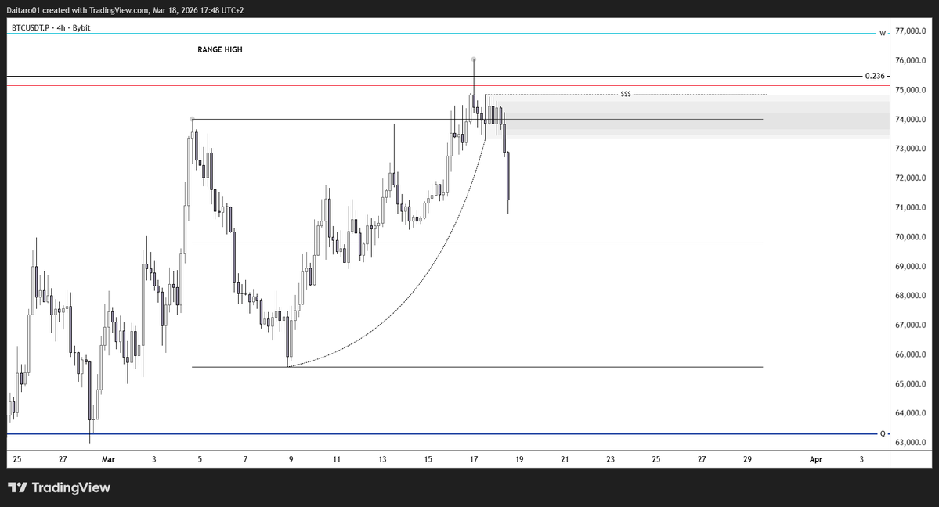The image size is (939, 507).
Task: Click the 67,000.0 price label
Action: point(910,325)
